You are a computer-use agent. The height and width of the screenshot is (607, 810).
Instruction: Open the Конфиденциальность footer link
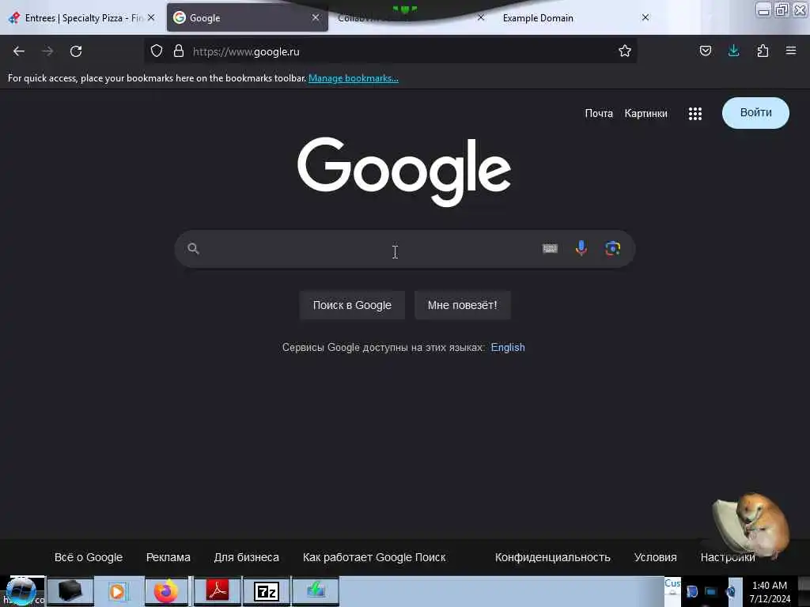click(553, 557)
